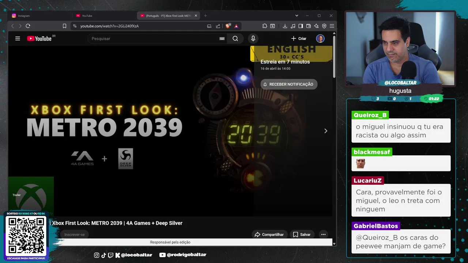Click the blackmesaf chat emote image
Screen dimensions: 468x263
(x=361, y=164)
